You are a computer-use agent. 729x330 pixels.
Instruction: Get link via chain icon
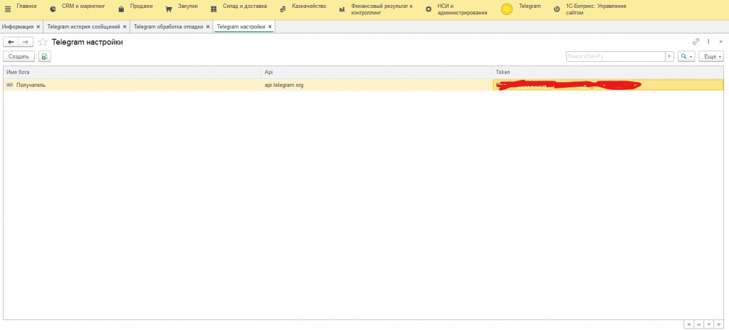pyautogui.click(x=696, y=41)
